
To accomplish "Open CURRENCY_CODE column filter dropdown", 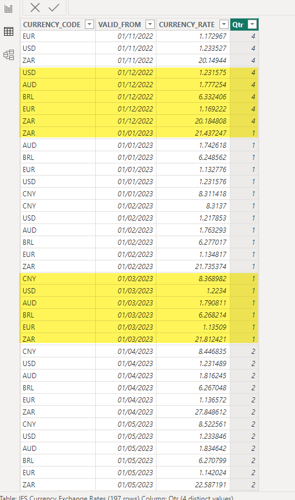I will pos(89,24).
